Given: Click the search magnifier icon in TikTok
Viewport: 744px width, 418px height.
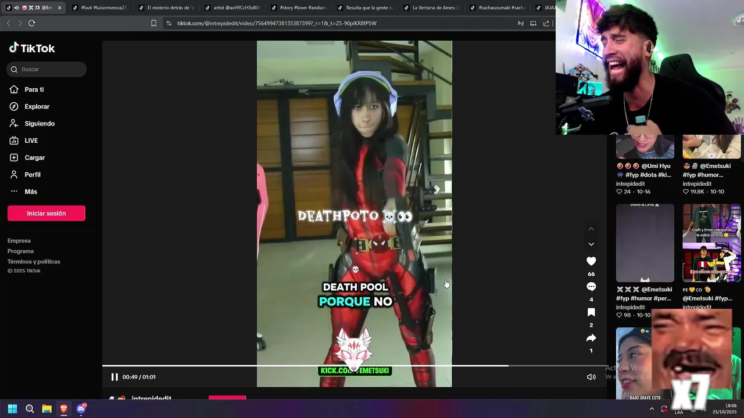Looking at the screenshot, I should click(x=15, y=70).
